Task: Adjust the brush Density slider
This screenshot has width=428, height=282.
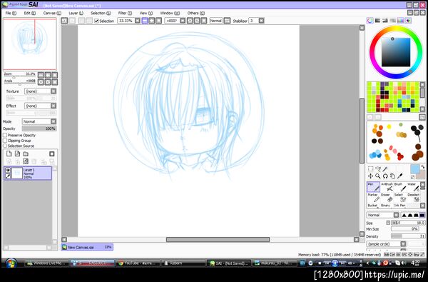Action: [408, 236]
